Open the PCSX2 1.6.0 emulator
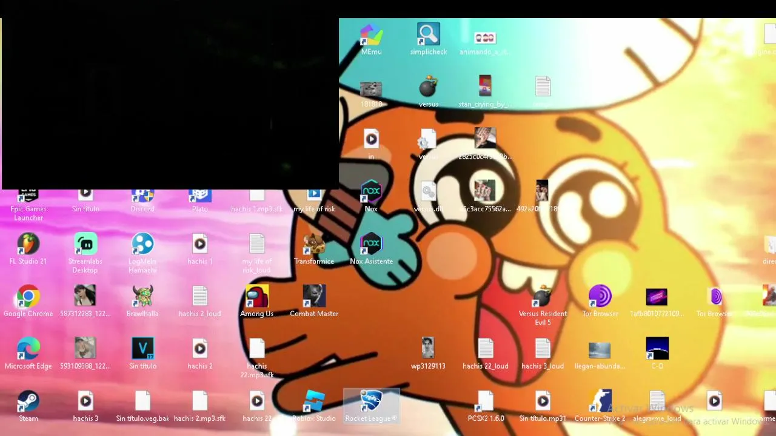The height and width of the screenshot is (436, 776). point(486,405)
